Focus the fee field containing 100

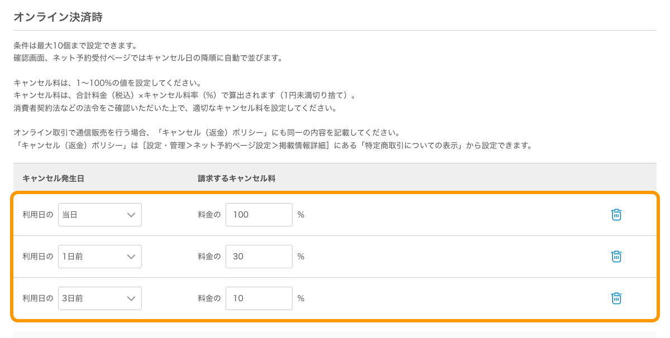pyautogui.click(x=259, y=215)
